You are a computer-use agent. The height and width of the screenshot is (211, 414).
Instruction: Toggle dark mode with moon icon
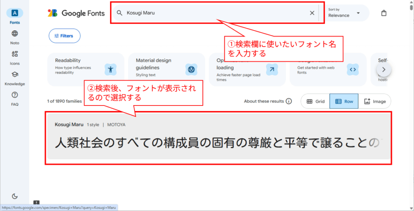15,196
